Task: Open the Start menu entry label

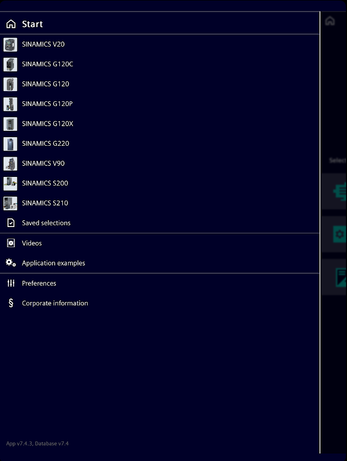Action: [x=32, y=24]
